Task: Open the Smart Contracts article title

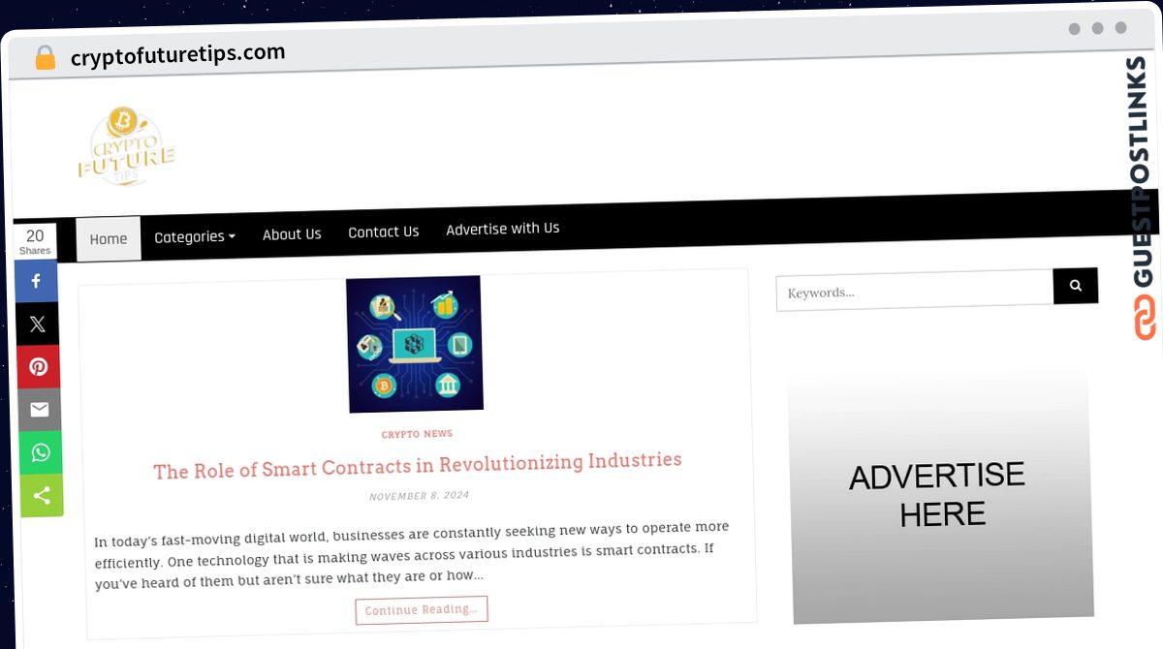Action: (418, 466)
